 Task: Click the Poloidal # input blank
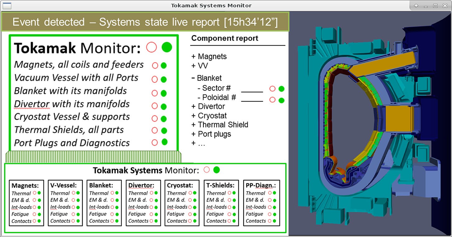click(x=252, y=98)
